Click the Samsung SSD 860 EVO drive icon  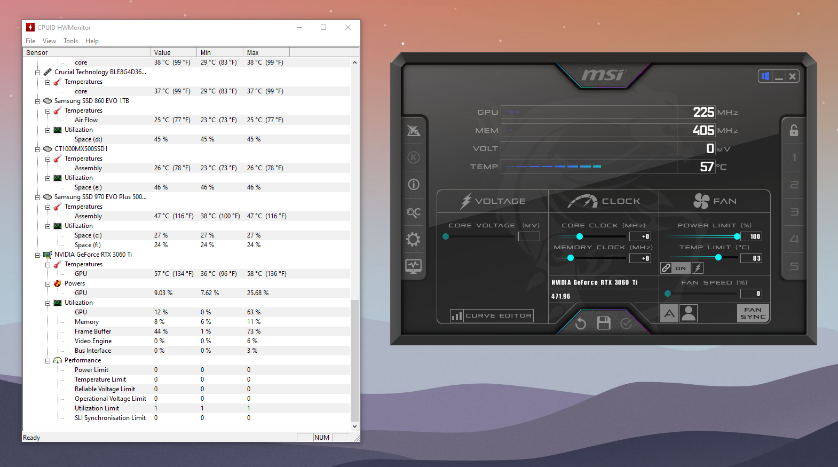coord(48,101)
